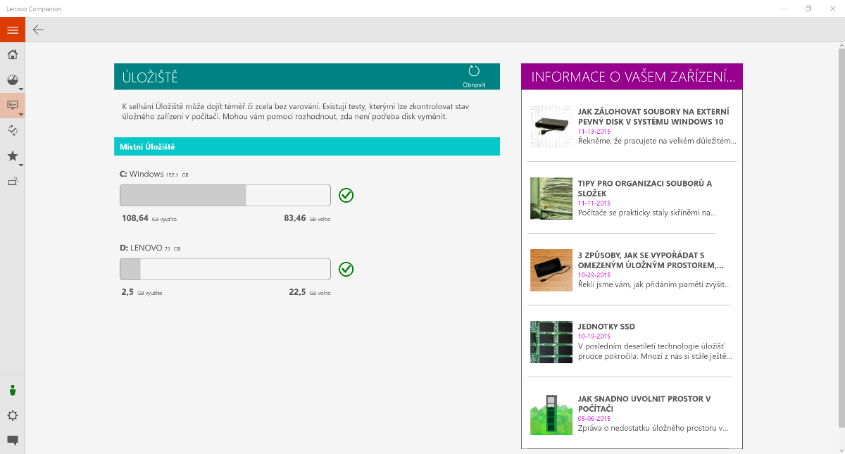Click the C: Windows storage usage bar

coord(225,195)
